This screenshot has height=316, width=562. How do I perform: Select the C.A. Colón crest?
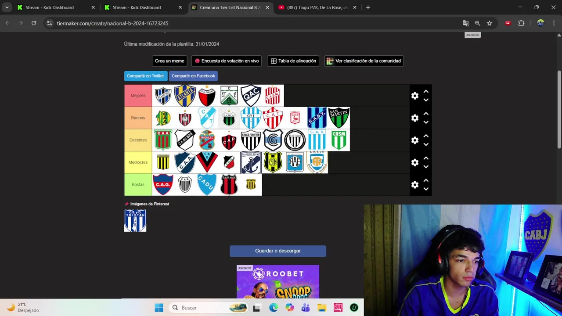(x=207, y=96)
